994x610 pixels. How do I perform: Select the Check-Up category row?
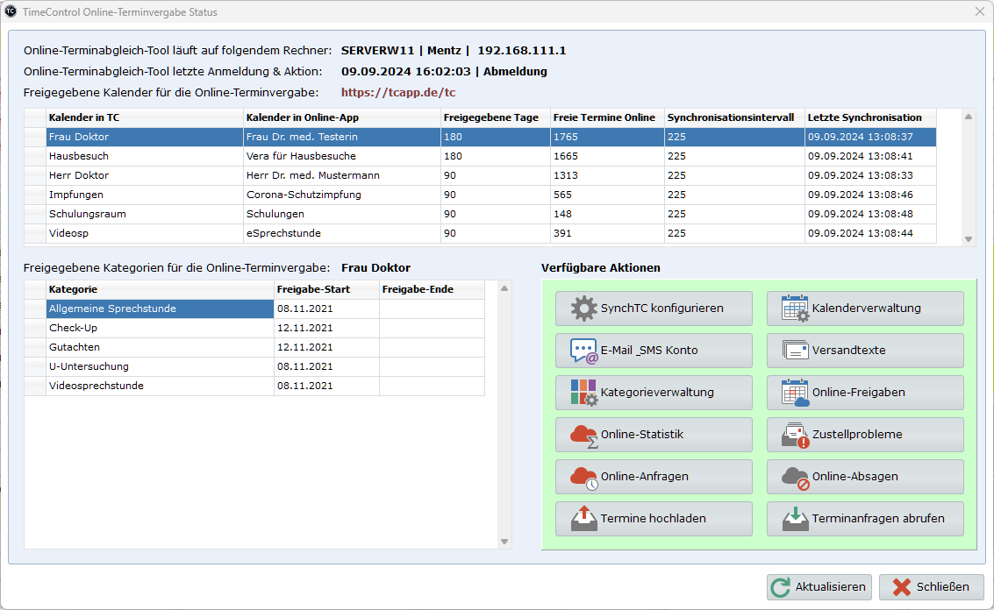(x=160, y=328)
